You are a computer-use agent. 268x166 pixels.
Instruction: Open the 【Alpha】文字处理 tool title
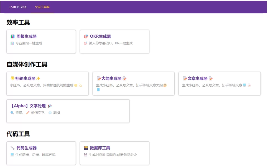click(28, 106)
